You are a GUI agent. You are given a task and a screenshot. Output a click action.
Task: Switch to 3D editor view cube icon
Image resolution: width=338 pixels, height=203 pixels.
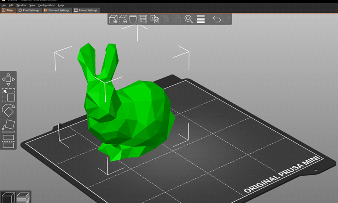(x=8, y=198)
